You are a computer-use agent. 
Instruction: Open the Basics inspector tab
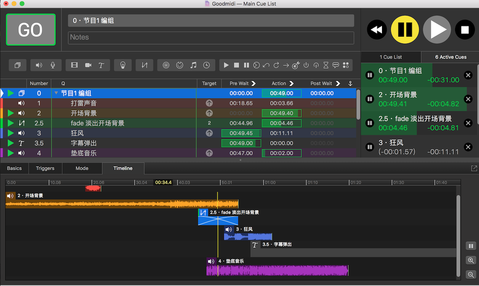pyautogui.click(x=14, y=168)
